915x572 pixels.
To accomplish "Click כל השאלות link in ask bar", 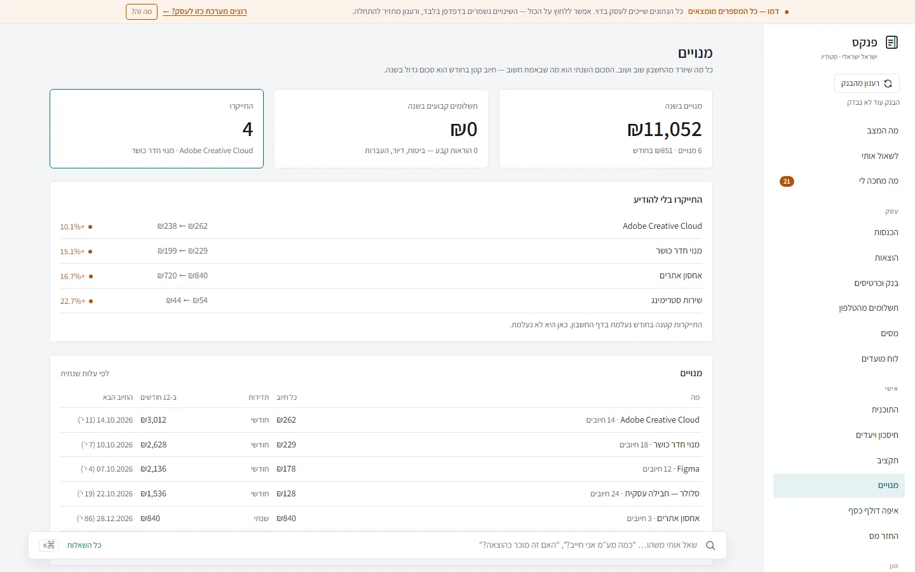I will [85, 545].
